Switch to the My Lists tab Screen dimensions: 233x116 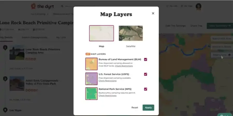[61, 37]
